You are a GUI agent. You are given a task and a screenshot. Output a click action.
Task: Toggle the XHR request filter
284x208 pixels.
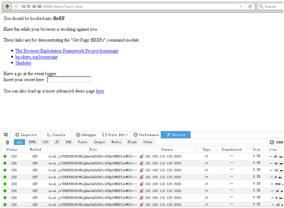click(69, 142)
